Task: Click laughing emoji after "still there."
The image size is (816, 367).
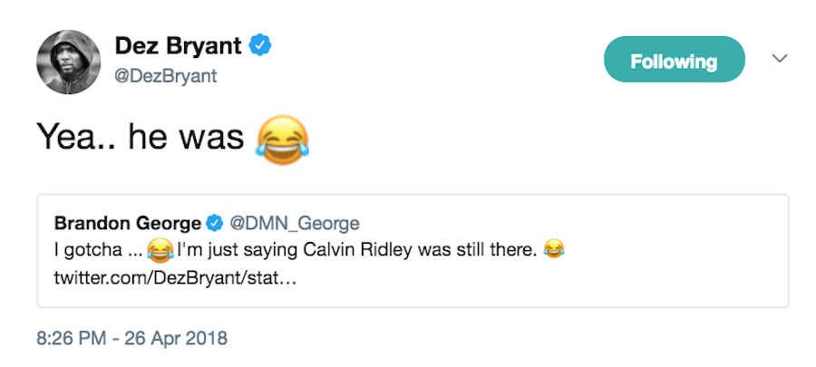Action: point(554,248)
